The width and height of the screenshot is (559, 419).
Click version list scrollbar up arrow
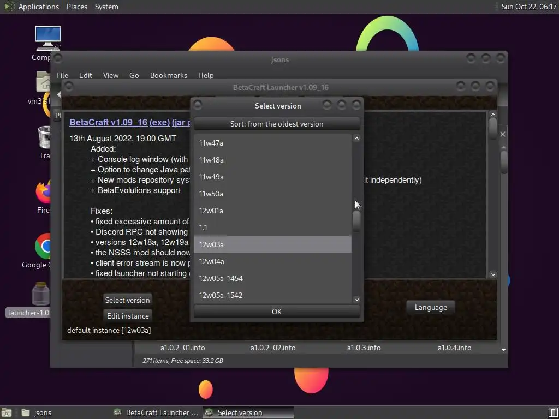[356, 139]
